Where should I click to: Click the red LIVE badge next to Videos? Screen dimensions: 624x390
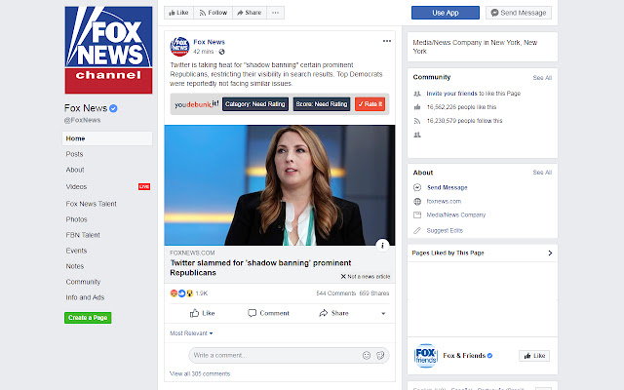[x=144, y=186]
